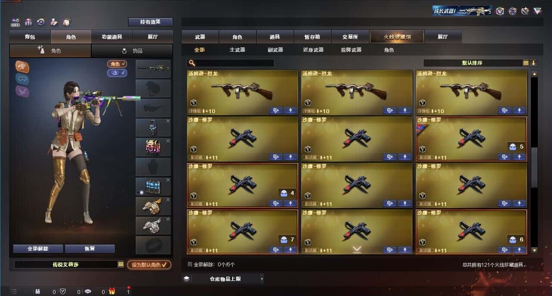
Task: Toggle the 角色 checkmark pill
Action: point(117,64)
